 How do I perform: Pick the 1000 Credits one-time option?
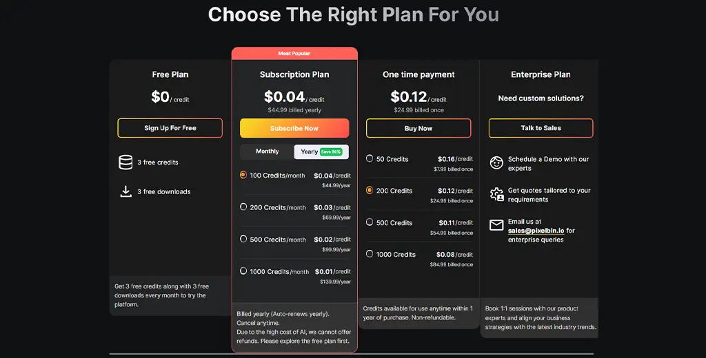click(370, 254)
